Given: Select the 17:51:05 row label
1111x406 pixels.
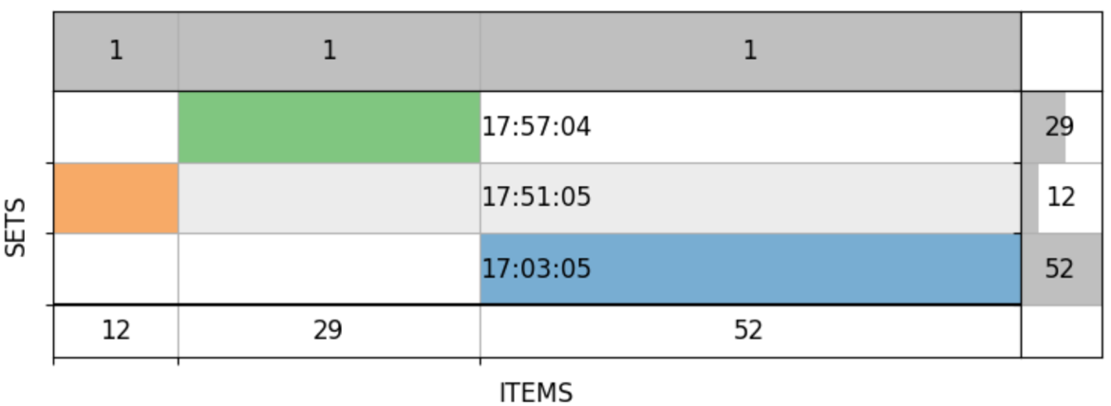Looking at the screenshot, I should 537,196.
